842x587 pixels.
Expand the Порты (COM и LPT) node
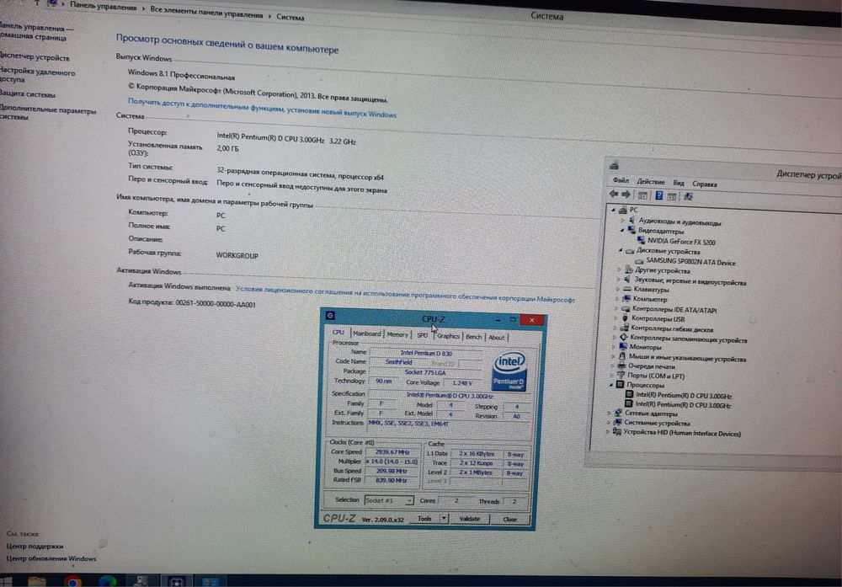tap(611, 375)
